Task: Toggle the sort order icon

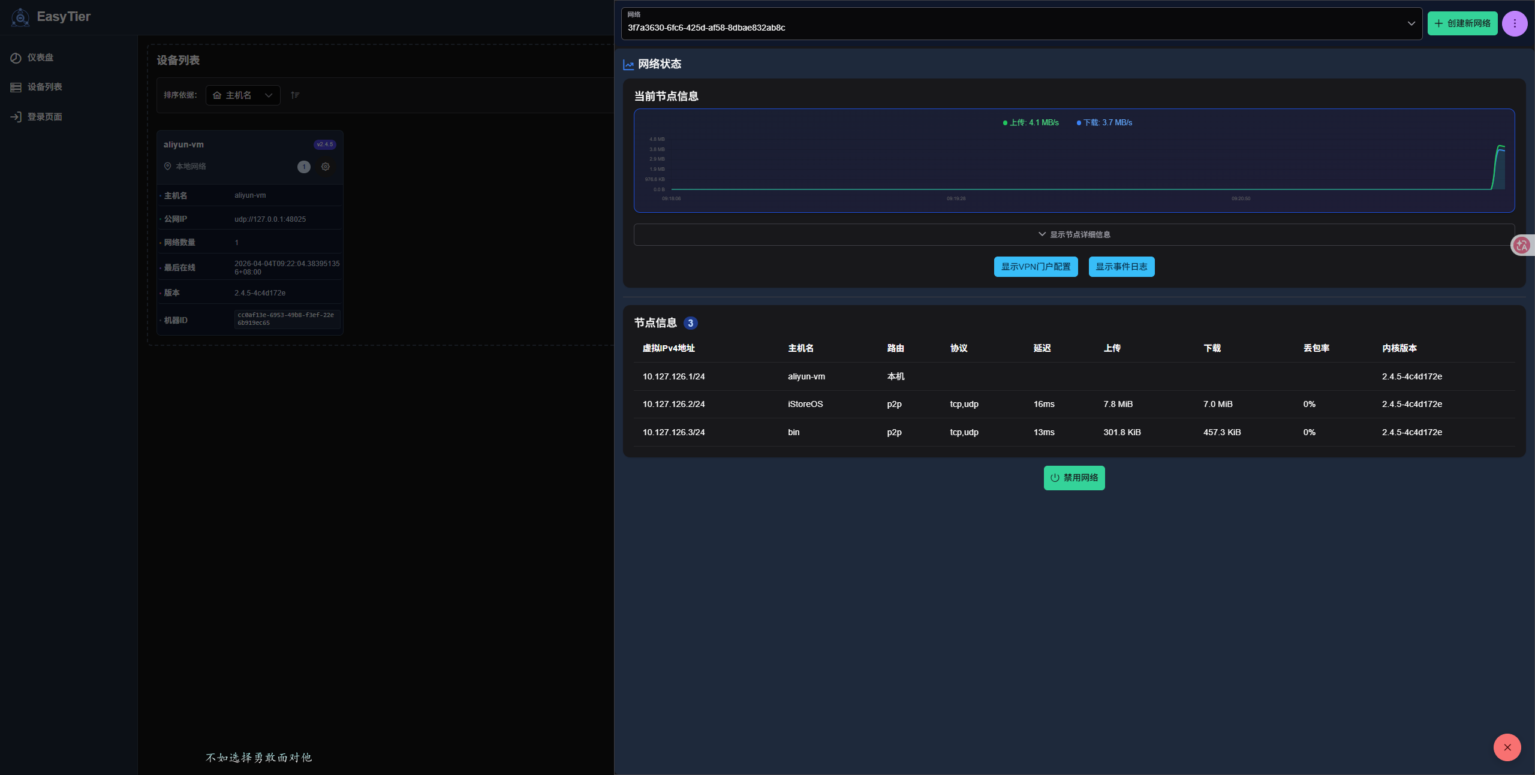Action: [x=295, y=95]
